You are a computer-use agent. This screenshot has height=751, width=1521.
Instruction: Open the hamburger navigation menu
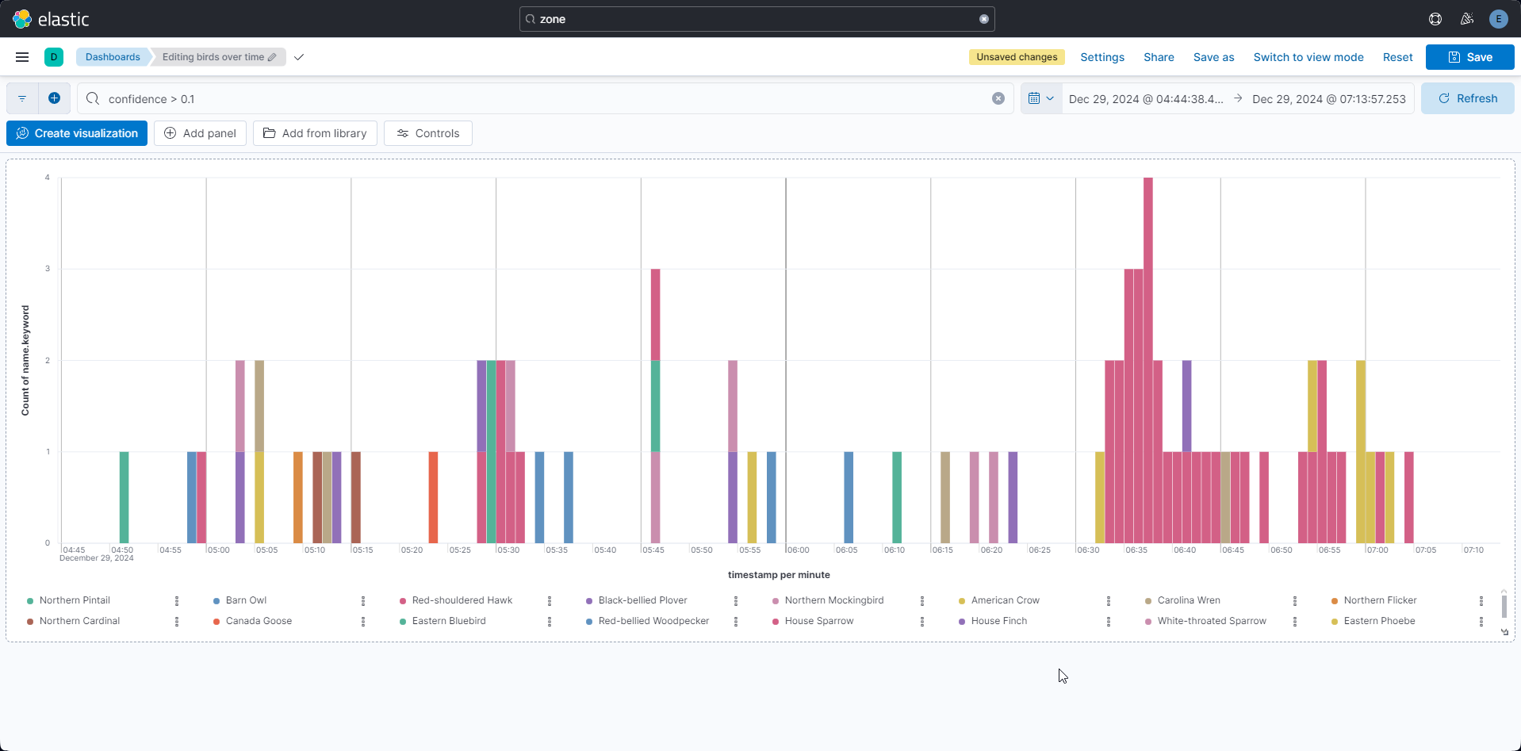pos(22,57)
